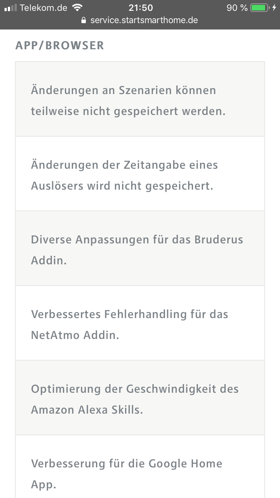Tap the Telekom.de carrier label
Viewport: 280px width, 498px height.
[x=43, y=8]
